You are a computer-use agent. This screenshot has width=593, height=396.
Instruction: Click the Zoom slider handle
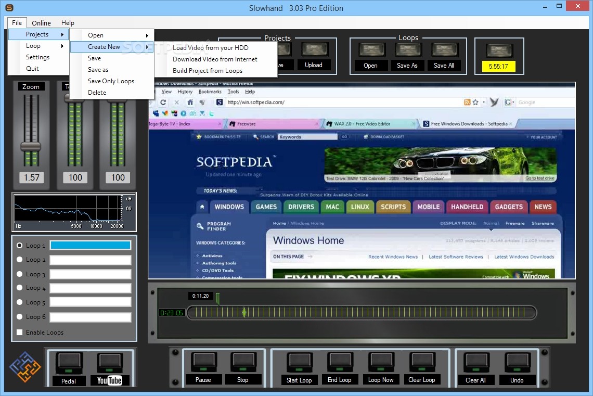point(31,147)
